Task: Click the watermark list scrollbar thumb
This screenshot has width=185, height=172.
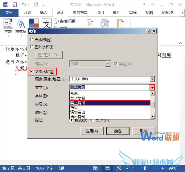Action: 153,105
